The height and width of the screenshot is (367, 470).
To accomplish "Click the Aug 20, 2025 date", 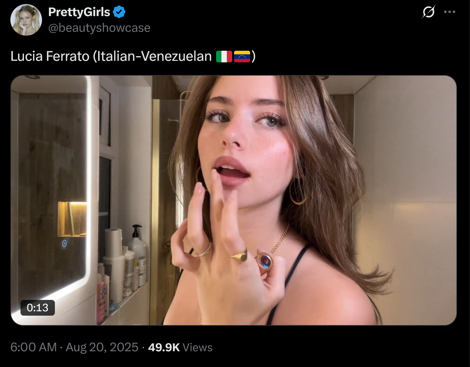I will pyautogui.click(x=102, y=347).
